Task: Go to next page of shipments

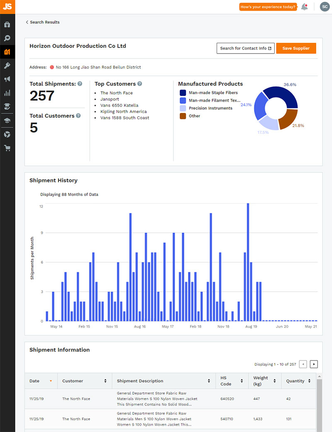Action: tap(314, 364)
